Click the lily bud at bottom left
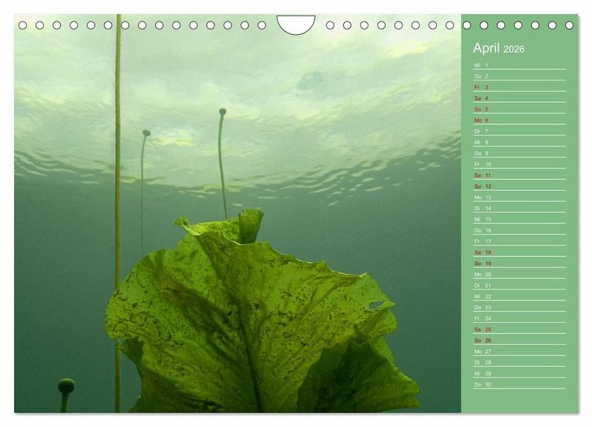Image resolution: width=592 pixels, height=427 pixels. coord(66,386)
